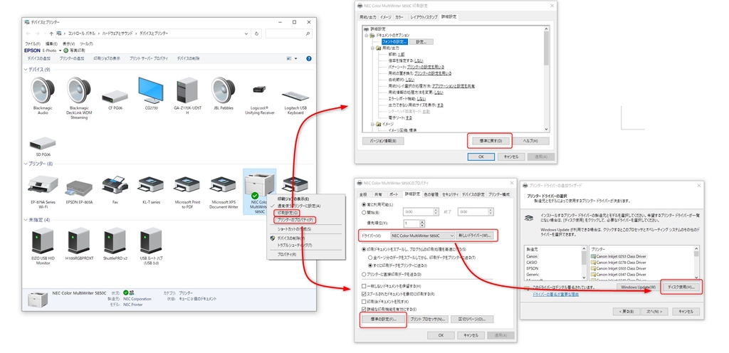Click the Windows Update(W) button

pyautogui.click(x=638, y=287)
